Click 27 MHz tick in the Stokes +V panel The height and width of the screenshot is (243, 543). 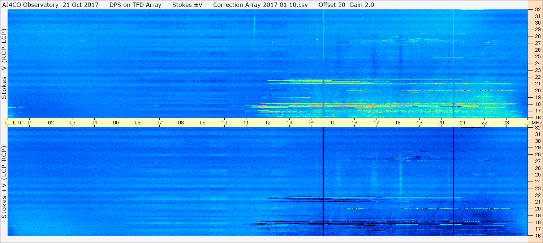point(538,161)
